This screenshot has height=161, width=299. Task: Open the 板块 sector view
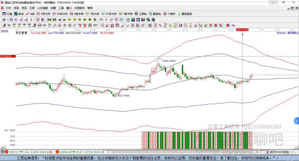(19, 14)
